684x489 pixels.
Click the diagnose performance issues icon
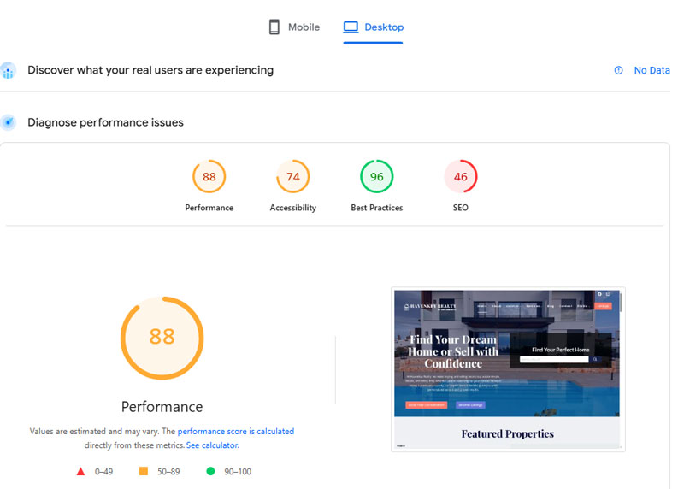pyautogui.click(x=9, y=122)
